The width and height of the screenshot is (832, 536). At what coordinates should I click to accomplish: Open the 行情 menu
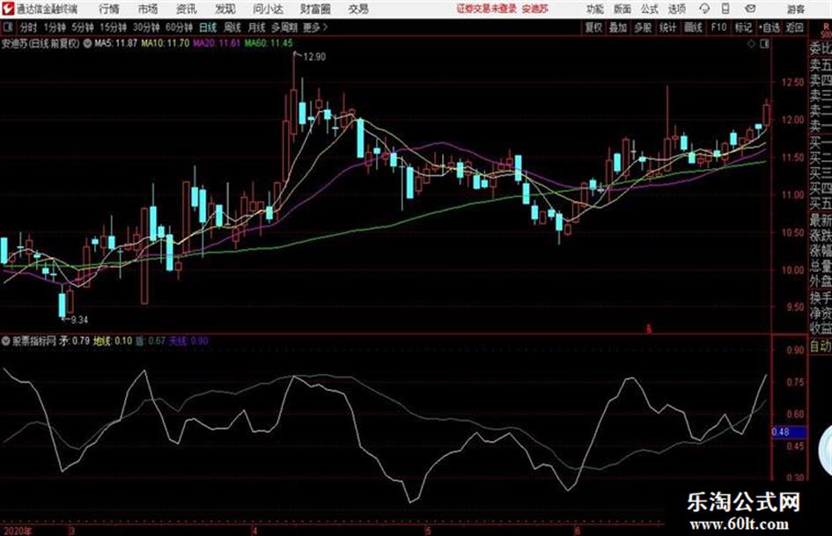pyautogui.click(x=109, y=9)
